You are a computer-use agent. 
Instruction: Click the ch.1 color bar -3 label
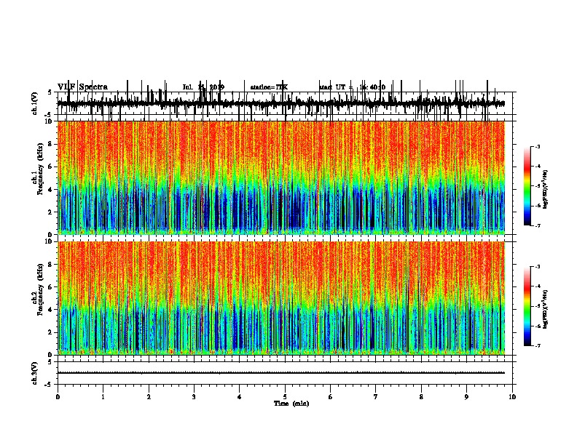pos(537,146)
